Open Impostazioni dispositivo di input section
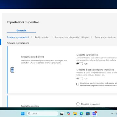The width and height of the screenshot is (117, 117). click(72, 37)
